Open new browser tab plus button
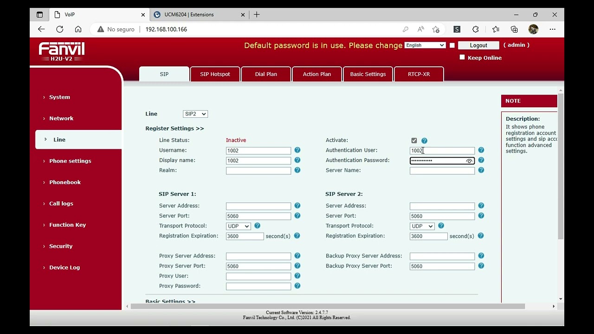Viewport: 594px width, 334px height. click(257, 14)
